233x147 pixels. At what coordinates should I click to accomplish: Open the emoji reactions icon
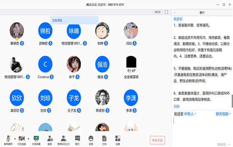pyautogui.click(x=91, y=138)
